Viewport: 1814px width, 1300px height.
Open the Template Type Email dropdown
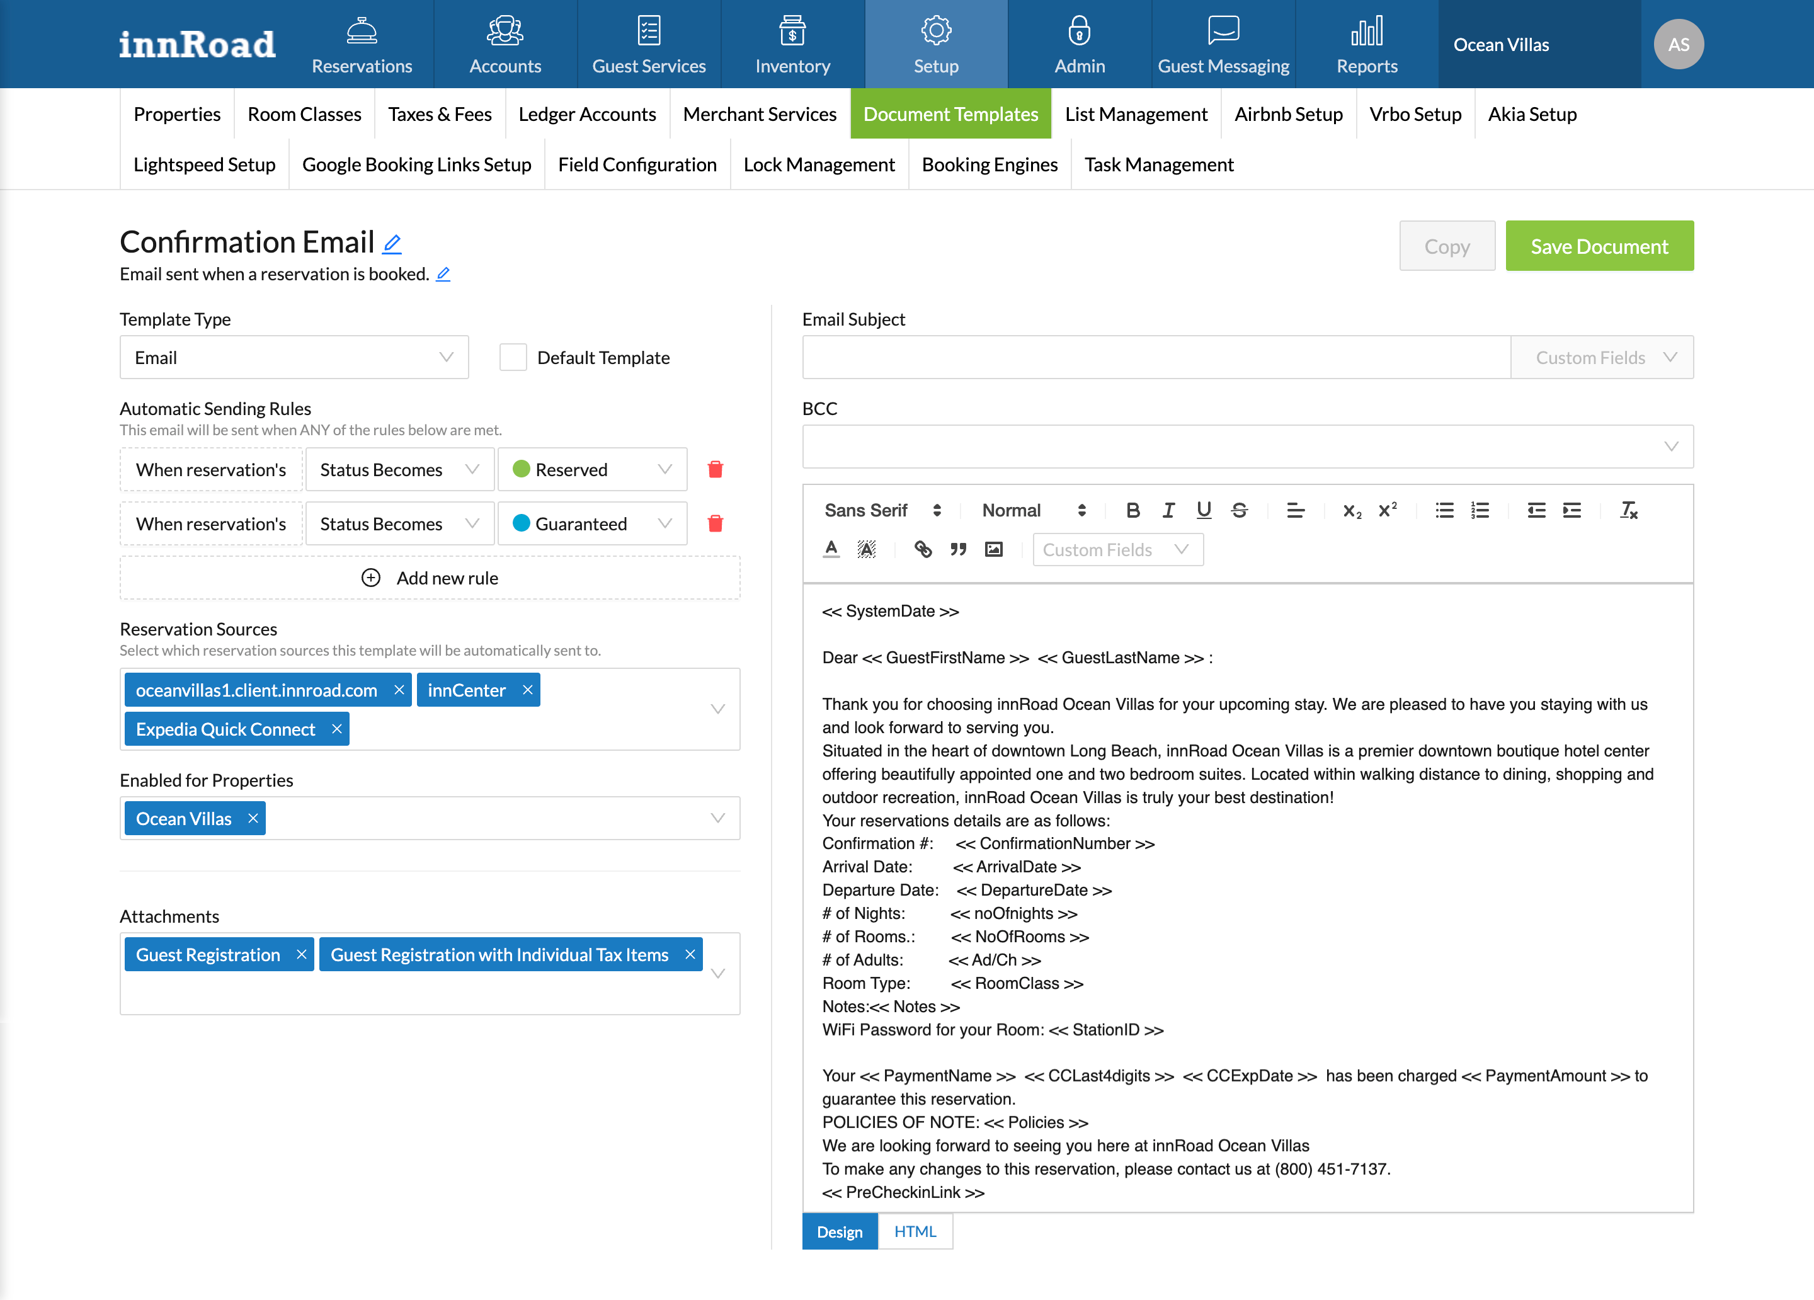click(x=294, y=358)
